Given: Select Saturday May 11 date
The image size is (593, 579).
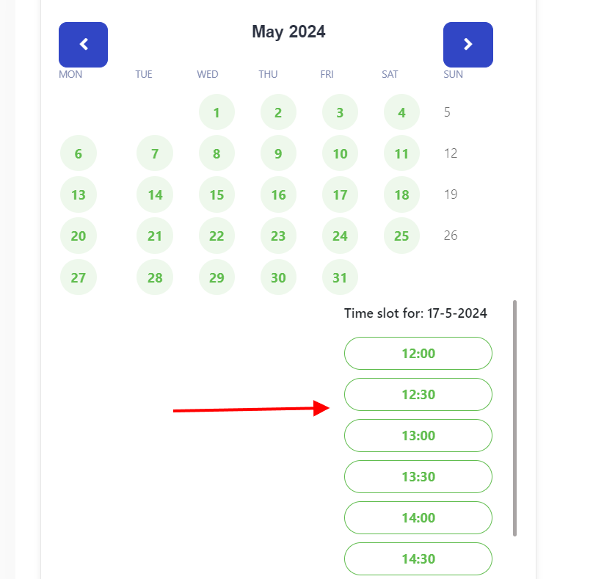Looking at the screenshot, I should 401,154.
